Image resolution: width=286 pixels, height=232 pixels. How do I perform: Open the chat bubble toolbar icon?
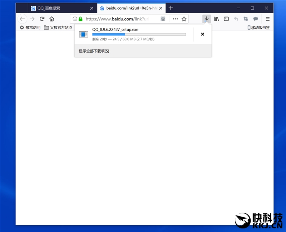pos(256,19)
